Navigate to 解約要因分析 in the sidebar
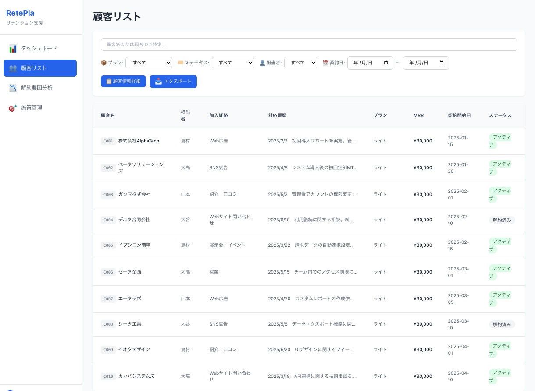 click(37, 88)
